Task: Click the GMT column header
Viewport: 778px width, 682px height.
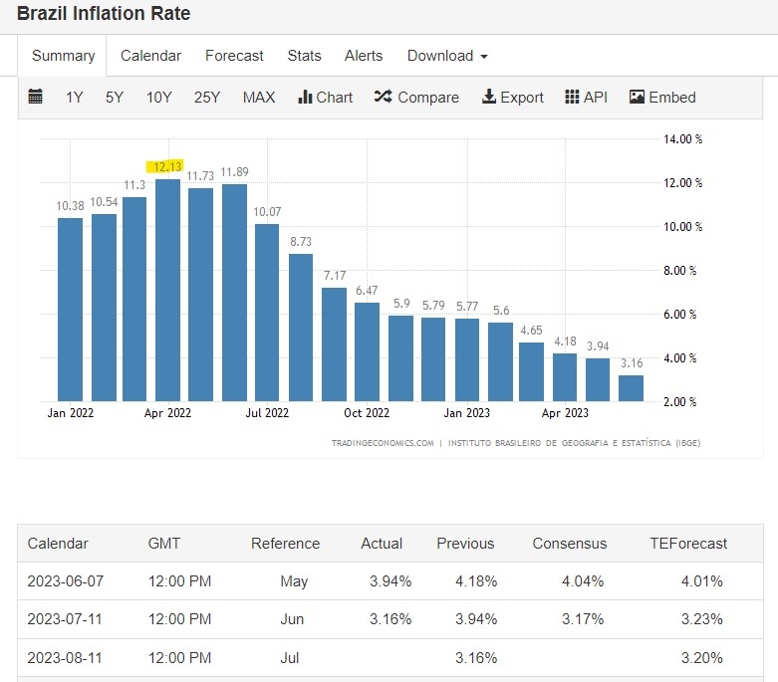Action: [x=163, y=544]
